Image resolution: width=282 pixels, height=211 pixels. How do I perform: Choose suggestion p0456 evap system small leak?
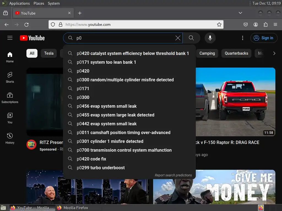tap(129, 106)
